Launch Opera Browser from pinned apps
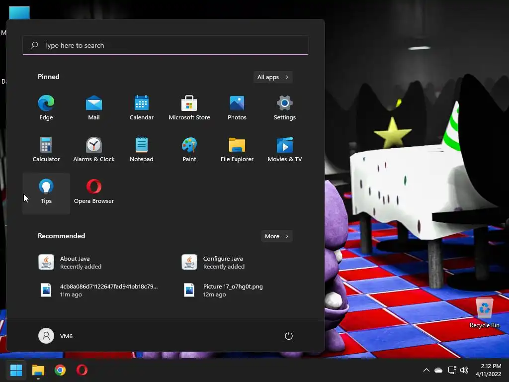Screen dimensions: 509x382 pos(94,191)
